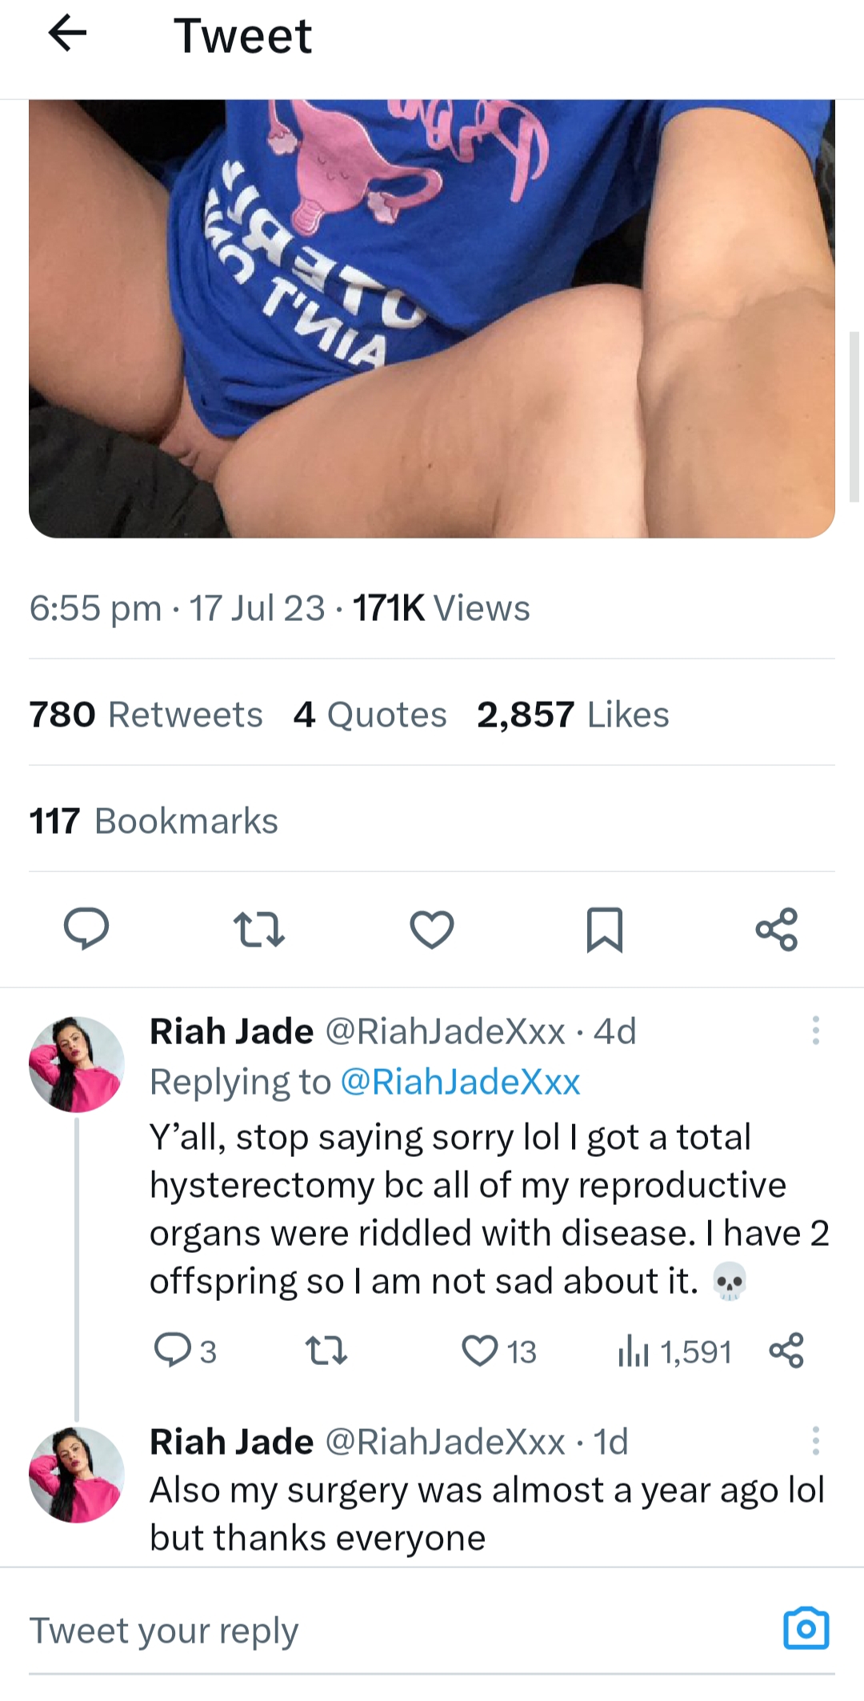Screen dimensions: 864x1701
Task: Share the 4d reply via share icon
Action: (786, 1351)
